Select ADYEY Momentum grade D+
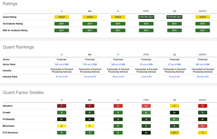Screen dimensions: 217x139 203,126
